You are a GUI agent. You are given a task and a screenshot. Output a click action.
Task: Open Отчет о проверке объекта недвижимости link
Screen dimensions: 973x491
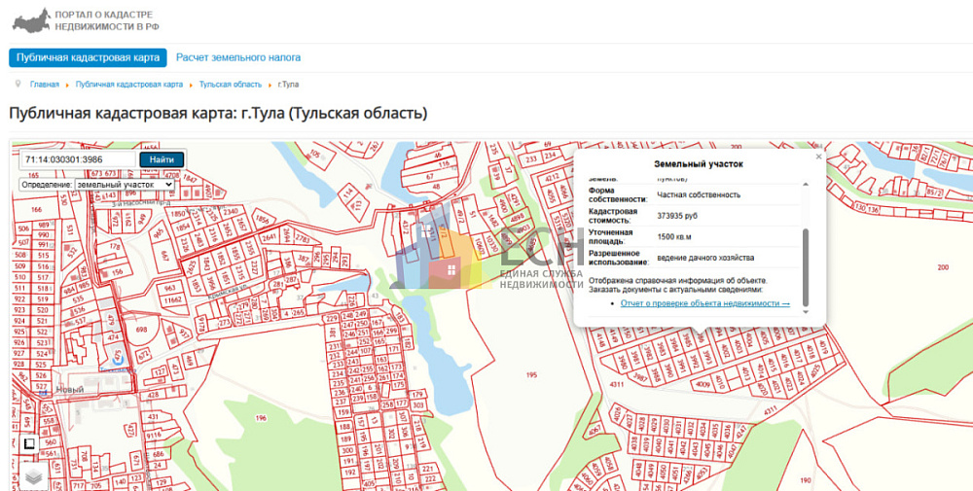704,303
